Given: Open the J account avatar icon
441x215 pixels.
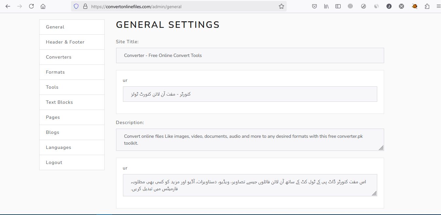Looking at the screenshot, I should [x=389, y=6].
